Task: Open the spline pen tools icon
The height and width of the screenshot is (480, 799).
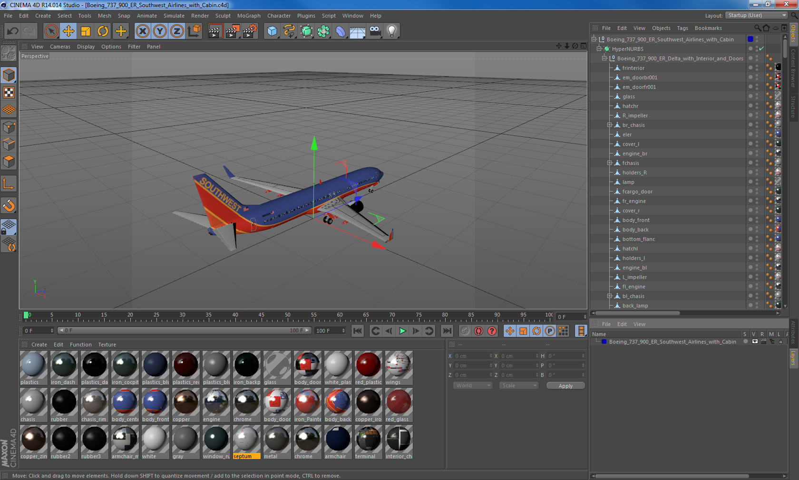Action: [289, 31]
